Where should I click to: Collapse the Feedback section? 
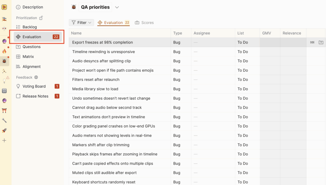25,77
